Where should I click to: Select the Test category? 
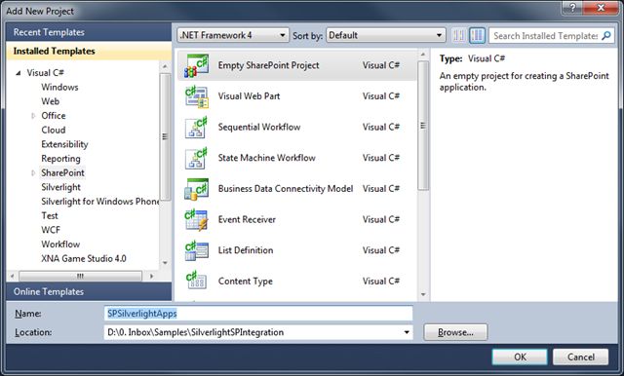coord(50,216)
